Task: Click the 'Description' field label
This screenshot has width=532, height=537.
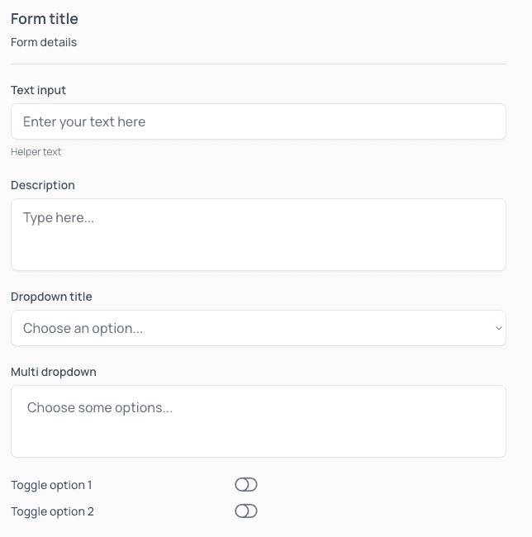Action: coord(43,185)
